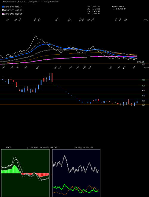
Task: Click the 'Pre L: 430.00' value
Action: 94,11
